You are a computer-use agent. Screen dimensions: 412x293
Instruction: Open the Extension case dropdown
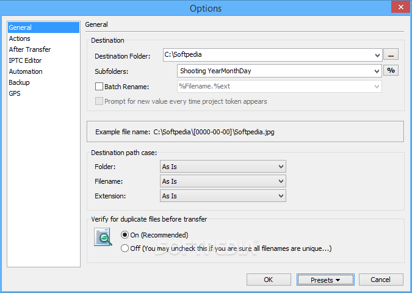click(223, 196)
